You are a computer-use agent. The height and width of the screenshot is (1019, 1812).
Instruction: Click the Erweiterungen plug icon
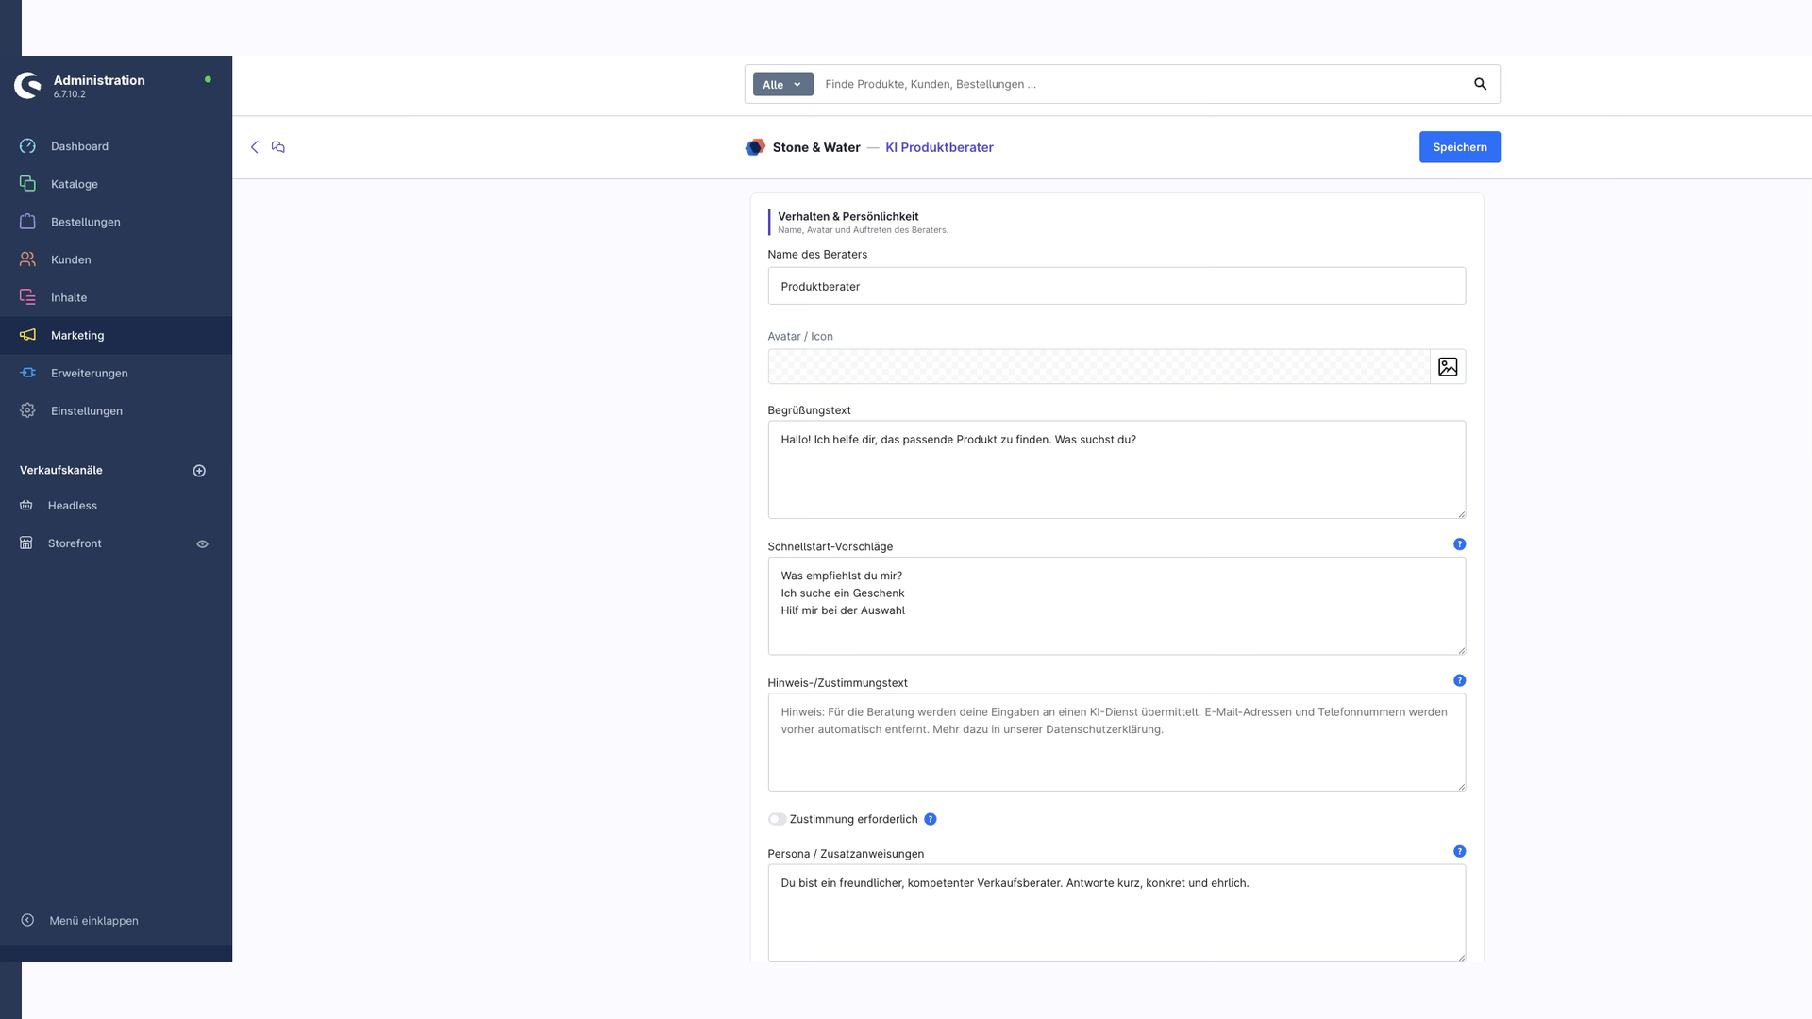click(27, 373)
